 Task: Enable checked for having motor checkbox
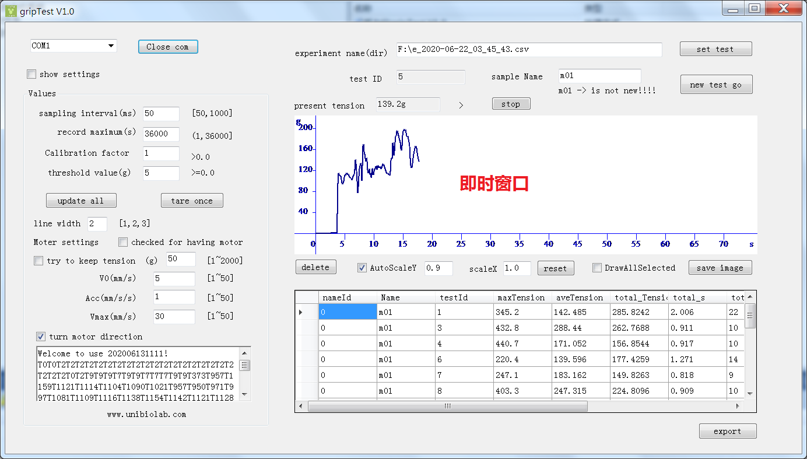123,242
